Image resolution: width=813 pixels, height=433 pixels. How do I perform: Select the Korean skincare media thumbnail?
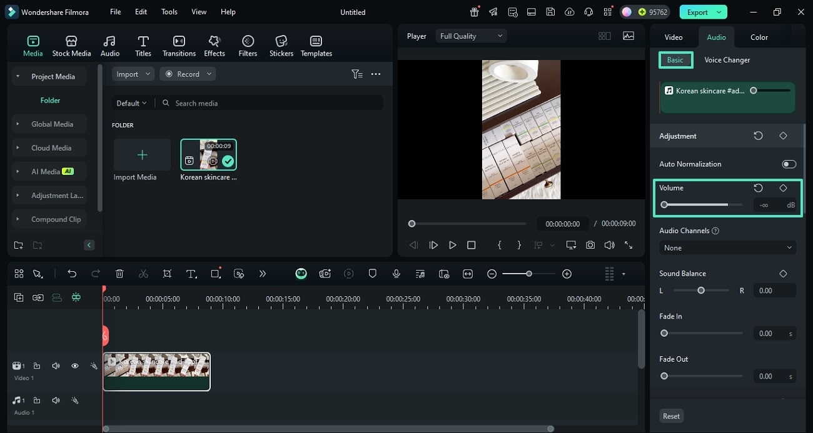coord(208,154)
